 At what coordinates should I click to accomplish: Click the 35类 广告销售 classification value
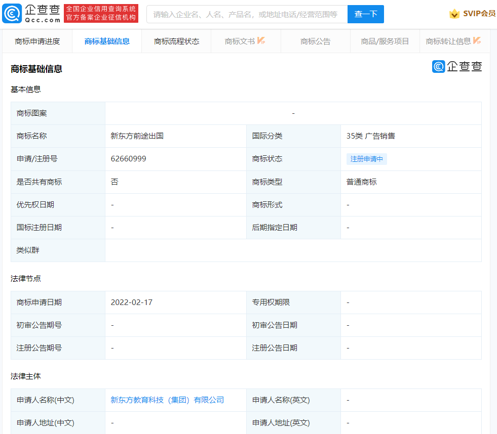(x=370, y=136)
